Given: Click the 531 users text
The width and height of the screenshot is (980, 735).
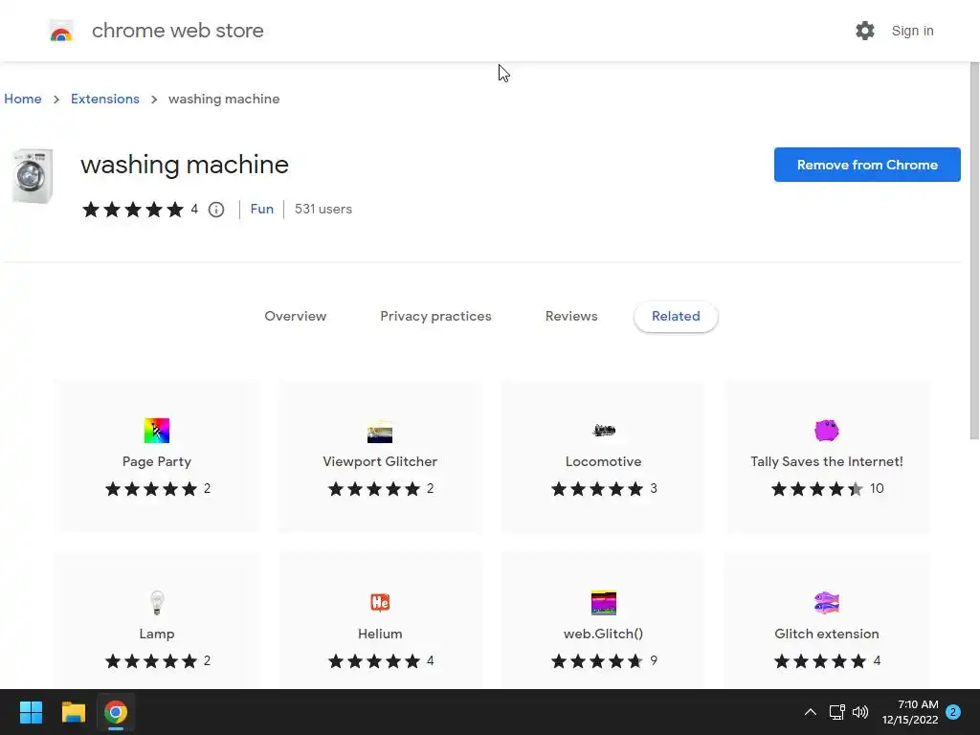Looking at the screenshot, I should tap(323, 209).
